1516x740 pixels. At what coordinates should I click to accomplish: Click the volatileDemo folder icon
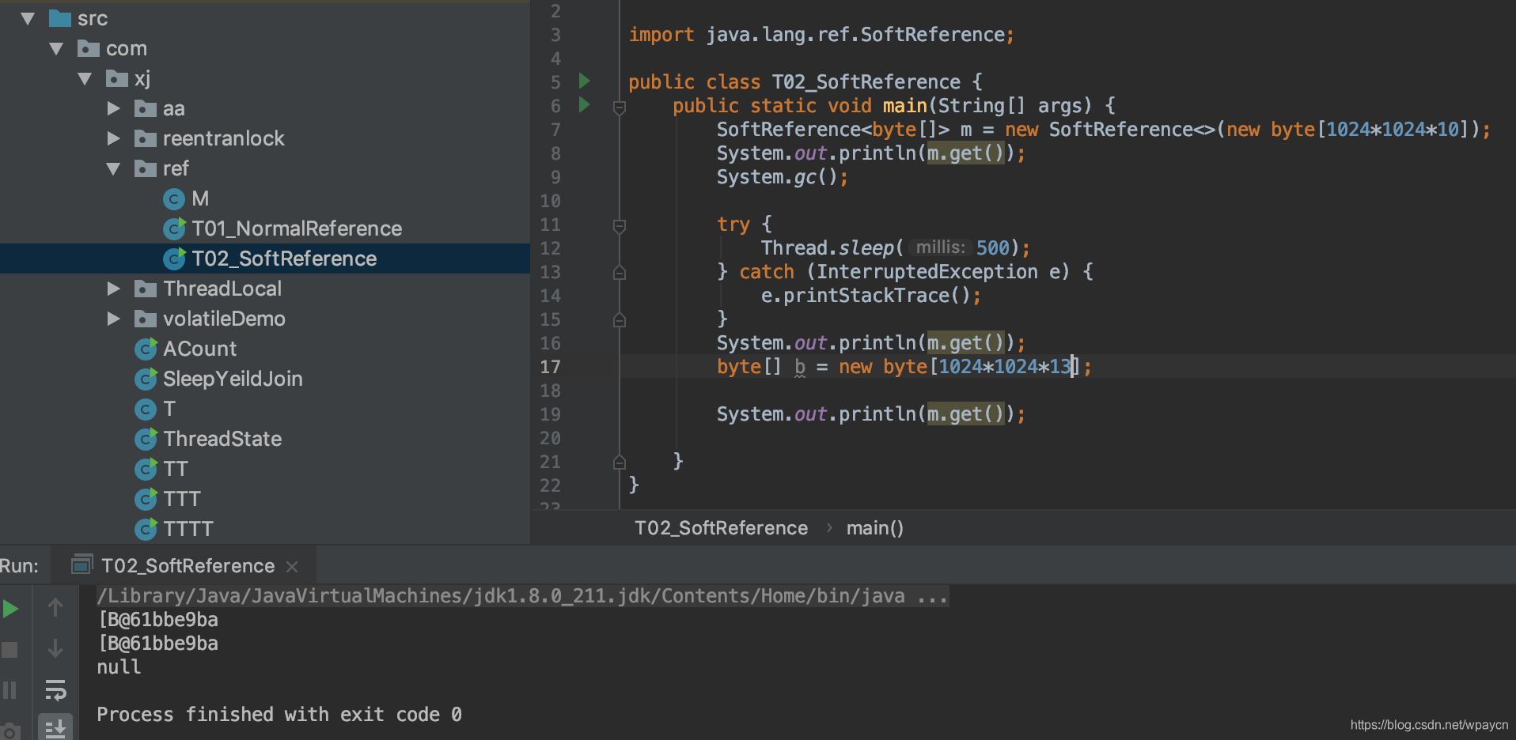pyautogui.click(x=146, y=319)
